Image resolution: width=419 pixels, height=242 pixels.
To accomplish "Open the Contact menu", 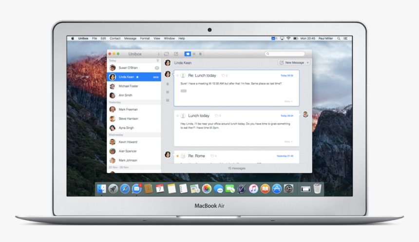I will tap(115, 38).
